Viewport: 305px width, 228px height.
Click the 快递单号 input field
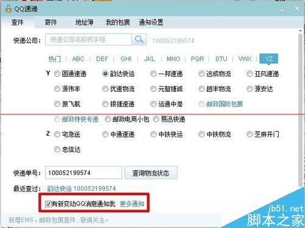84,173
